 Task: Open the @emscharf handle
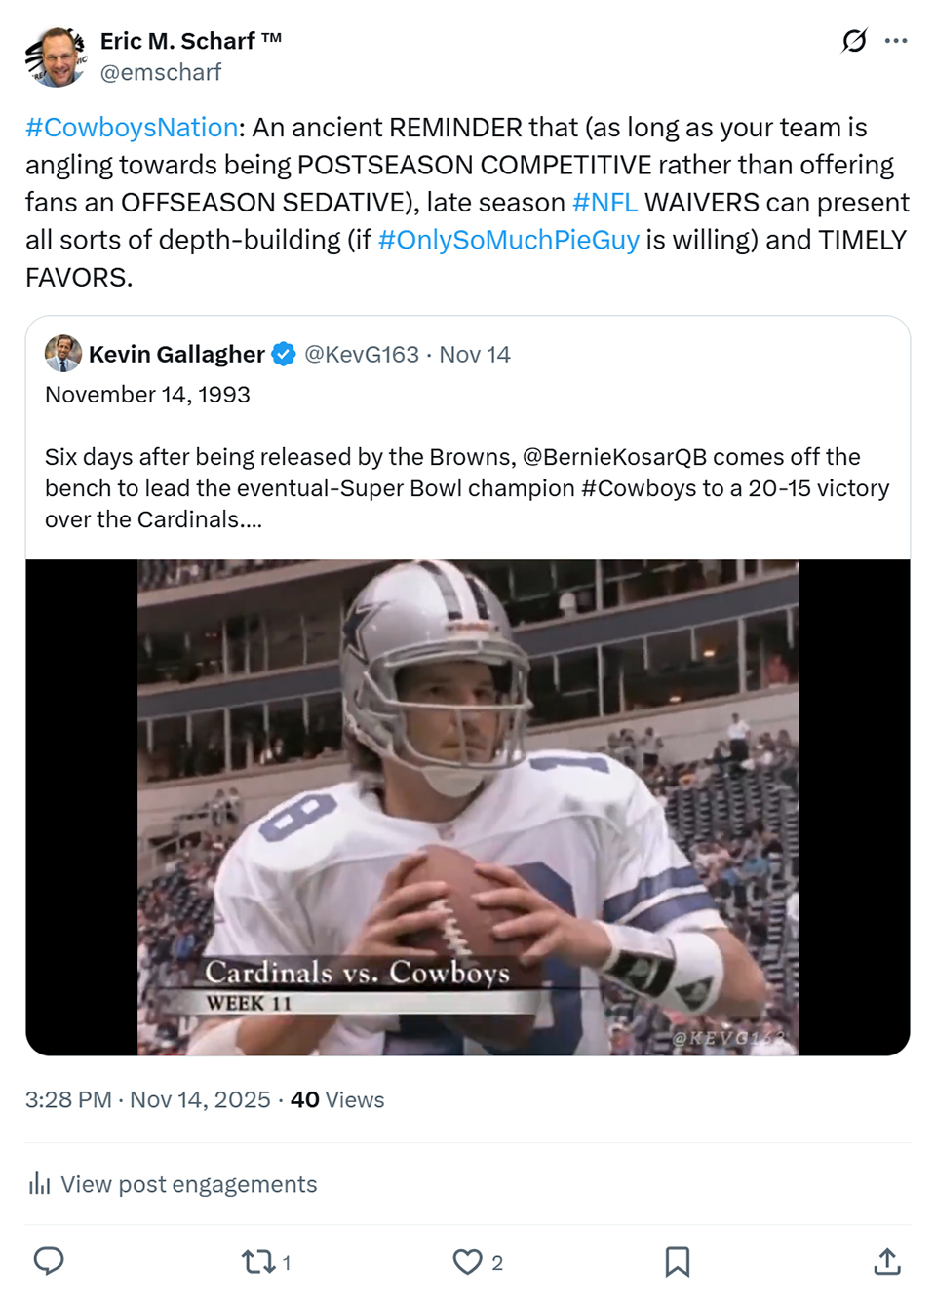[161, 72]
